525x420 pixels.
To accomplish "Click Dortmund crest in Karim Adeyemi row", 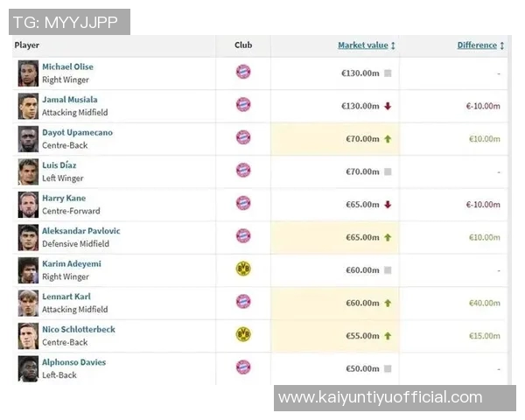I will (x=243, y=269).
